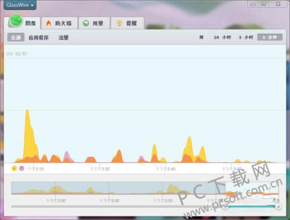This screenshot has height=220, width=290.
Task: Select the 5 分钟 time range
Action: 270,37
